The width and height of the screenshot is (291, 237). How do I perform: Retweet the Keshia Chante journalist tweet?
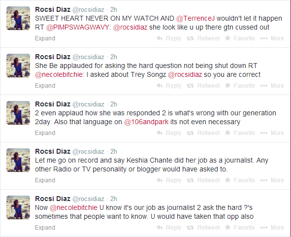pyautogui.click(x=203, y=180)
